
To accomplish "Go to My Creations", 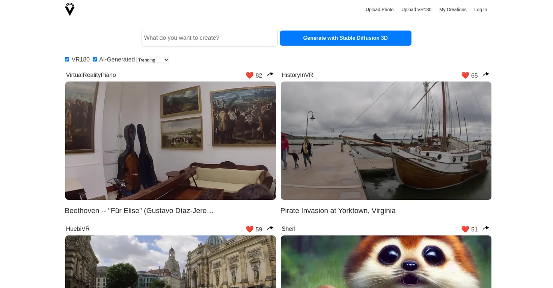I will pos(453,10).
